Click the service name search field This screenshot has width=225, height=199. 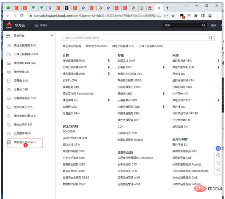tap(138, 38)
